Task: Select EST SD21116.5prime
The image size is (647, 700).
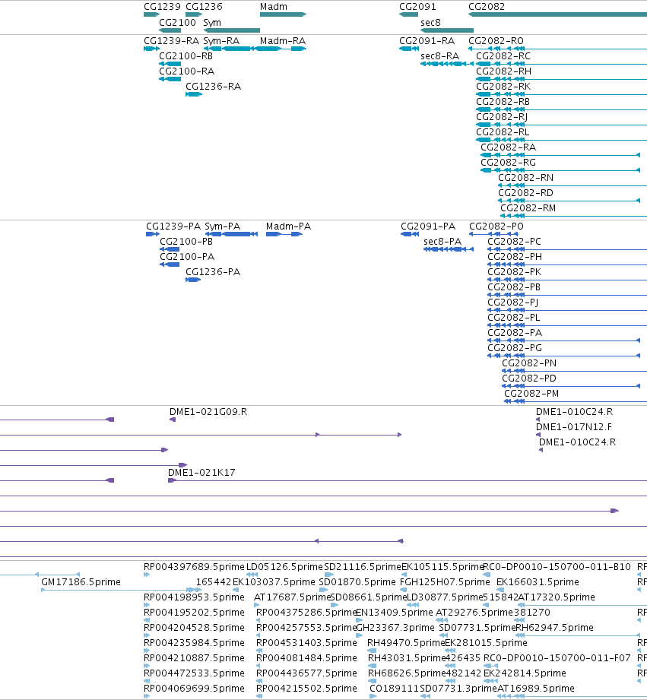Action: click(363, 567)
